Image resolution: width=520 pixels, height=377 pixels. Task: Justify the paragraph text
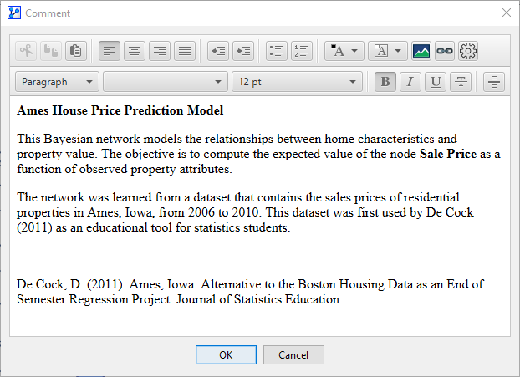click(184, 51)
